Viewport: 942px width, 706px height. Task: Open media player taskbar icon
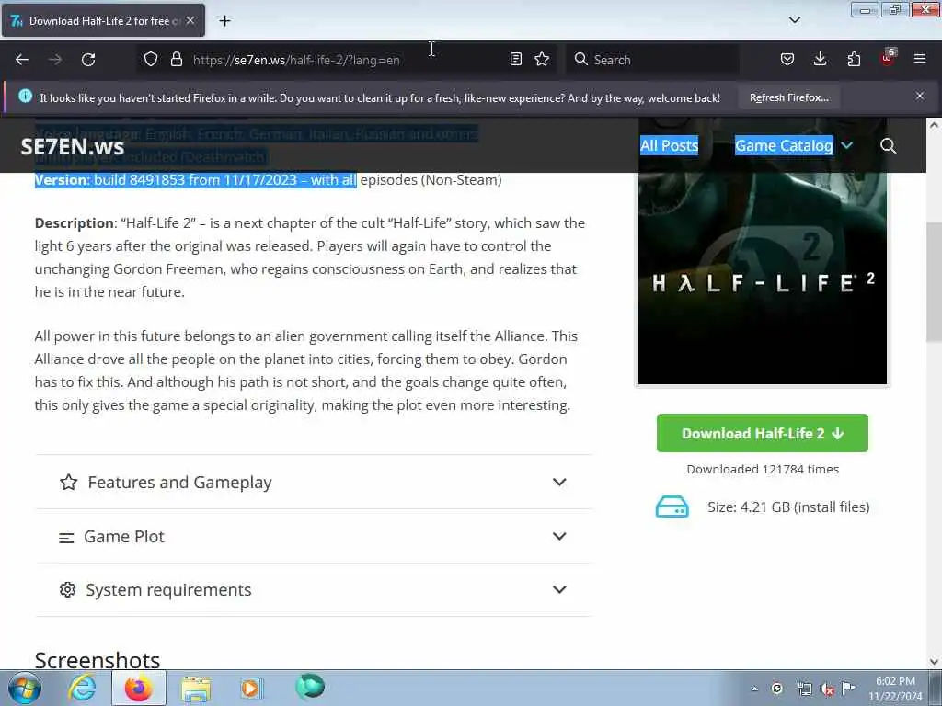(x=250, y=688)
